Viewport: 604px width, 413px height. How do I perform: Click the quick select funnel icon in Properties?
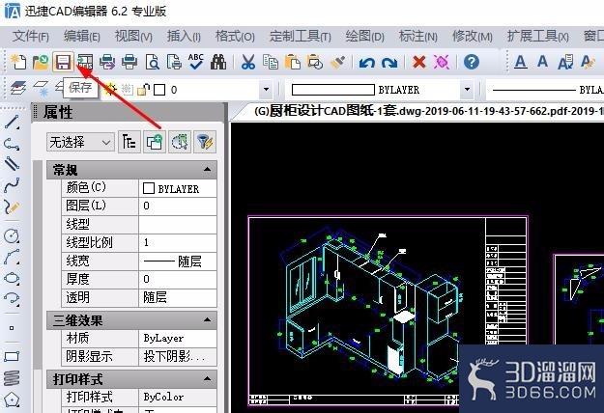tap(204, 142)
